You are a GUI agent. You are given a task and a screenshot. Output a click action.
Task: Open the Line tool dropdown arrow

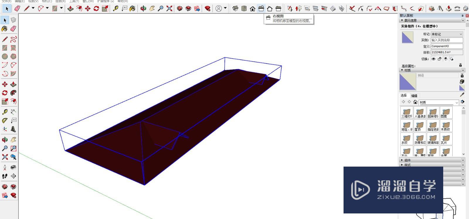coord(33,8)
